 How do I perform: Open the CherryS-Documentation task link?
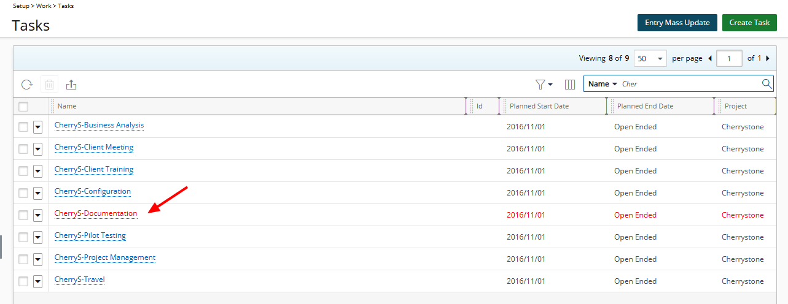(96, 213)
